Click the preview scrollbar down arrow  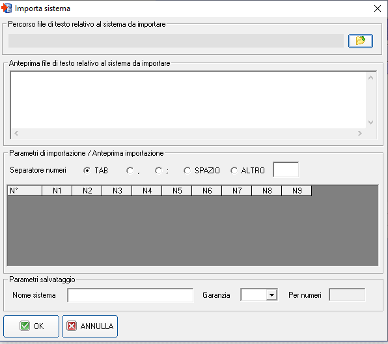click(x=370, y=122)
